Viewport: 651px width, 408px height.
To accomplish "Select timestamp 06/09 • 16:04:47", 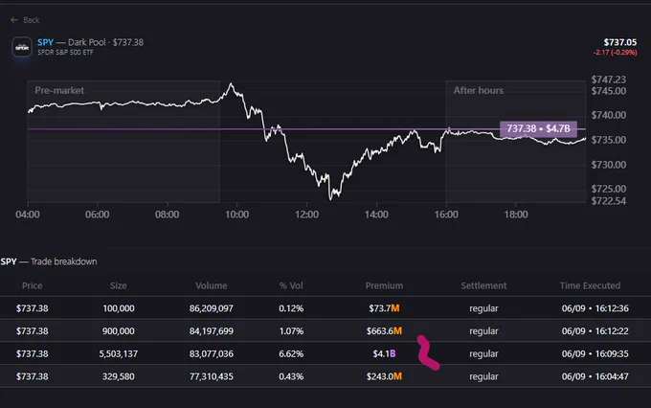I will (595, 376).
